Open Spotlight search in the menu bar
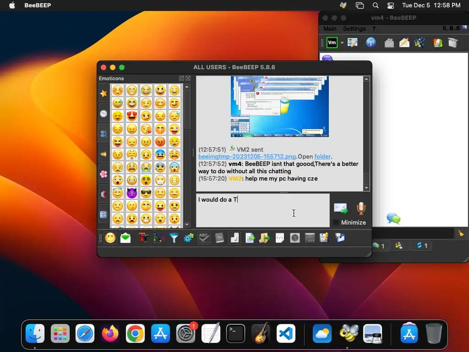Image resolution: width=469 pixels, height=352 pixels. [376, 5]
